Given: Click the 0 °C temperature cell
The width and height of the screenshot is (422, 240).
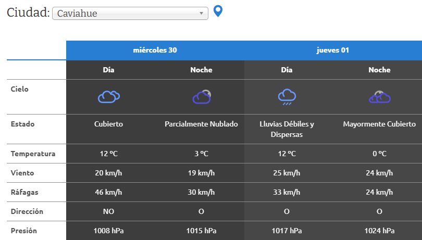Looking at the screenshot, I should click(x=379, y=154).
